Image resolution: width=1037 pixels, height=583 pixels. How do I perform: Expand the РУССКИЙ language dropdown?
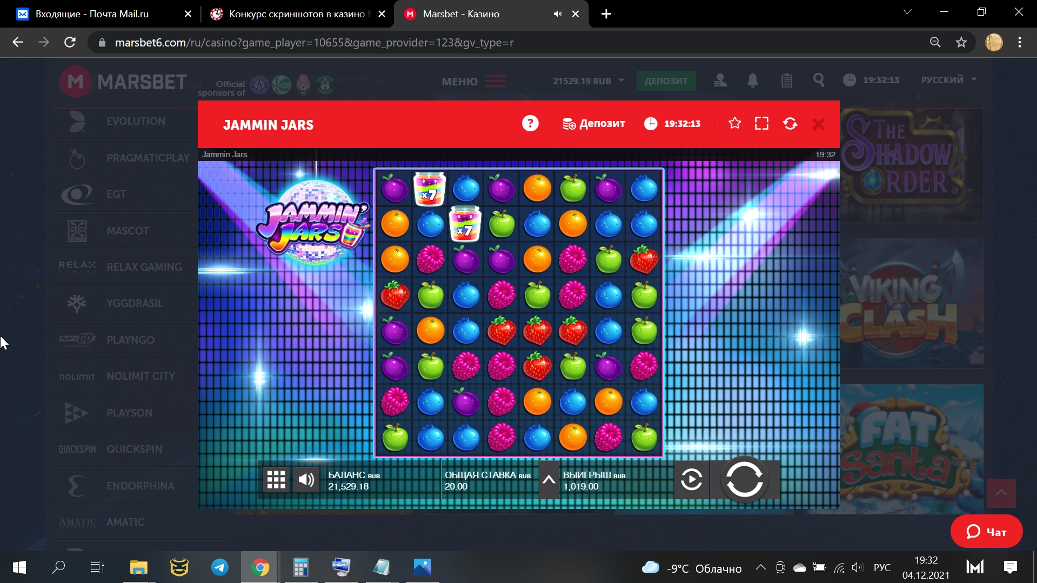[x=949, y=80]
